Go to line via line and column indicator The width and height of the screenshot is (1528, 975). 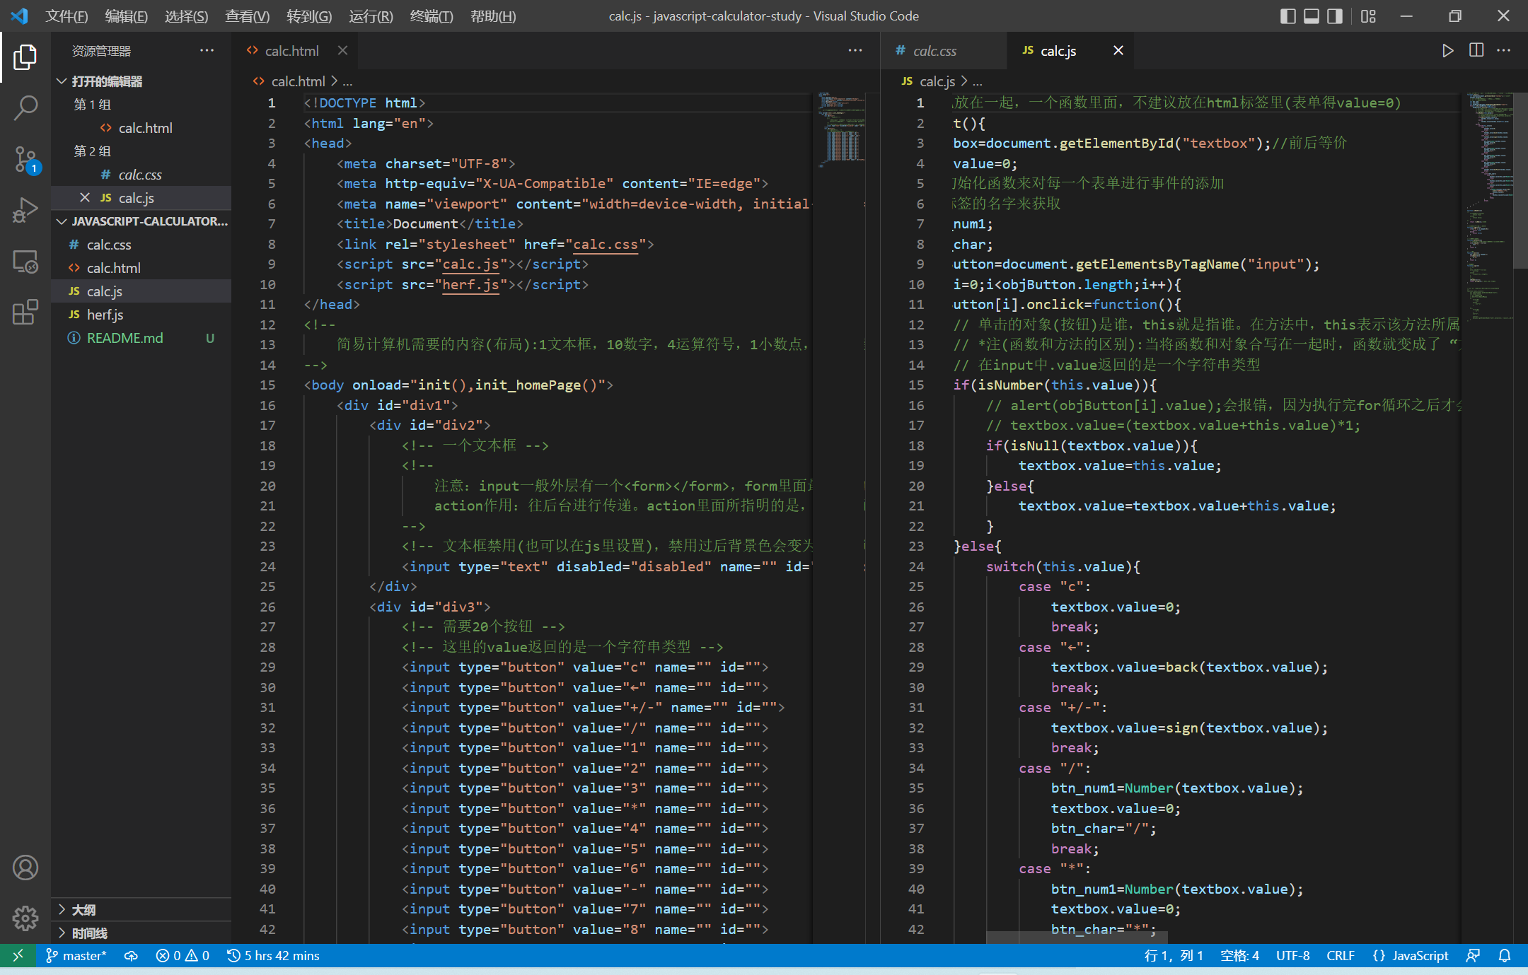click(x=1173, y=956)
